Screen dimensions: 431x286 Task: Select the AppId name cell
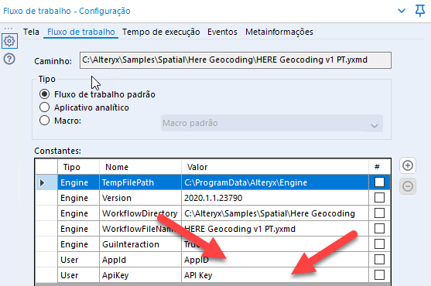pyautogui.click(x=140, y=260)
